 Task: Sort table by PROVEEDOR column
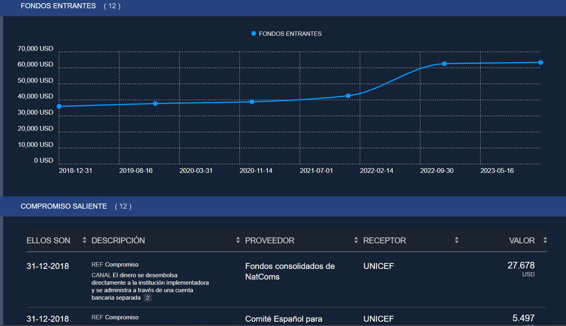tap(356, 241)
